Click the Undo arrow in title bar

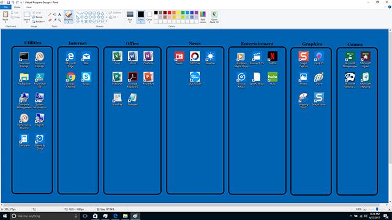coord(13,2)
